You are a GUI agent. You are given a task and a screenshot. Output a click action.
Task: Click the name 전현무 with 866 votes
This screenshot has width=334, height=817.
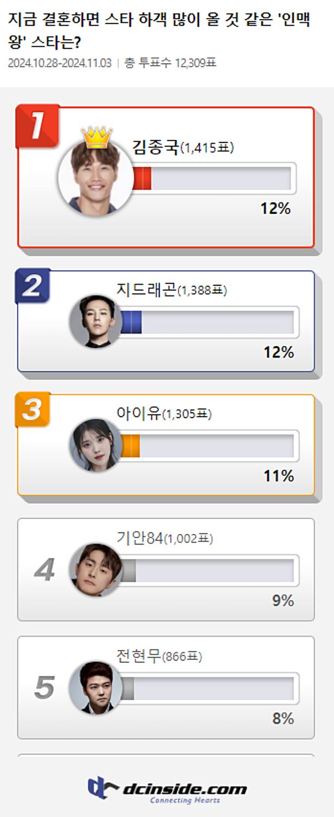click(139, 656)
